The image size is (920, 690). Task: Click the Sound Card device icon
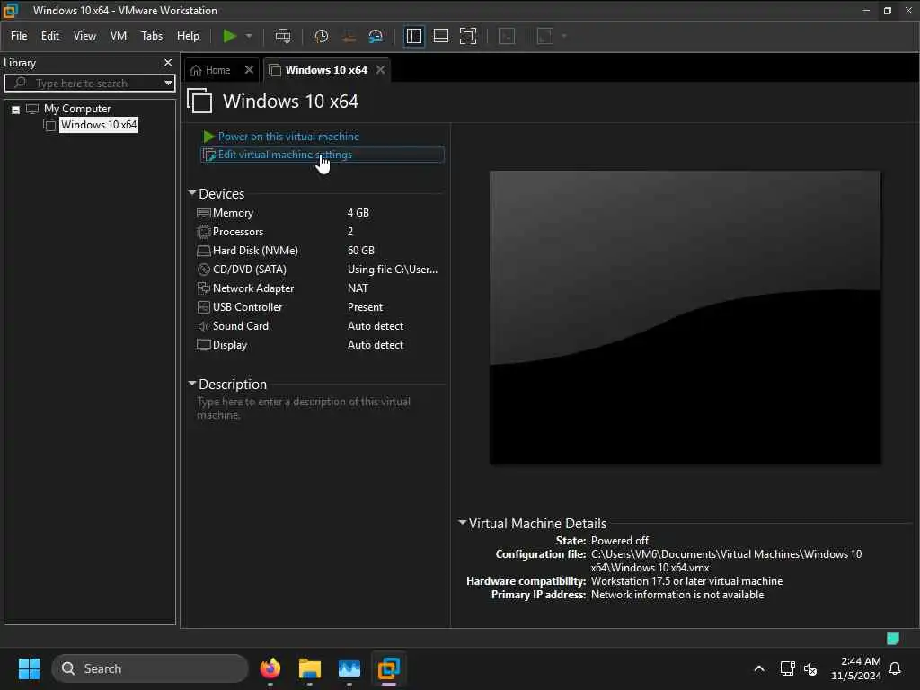pyautogui.click(x=204, y=325)
